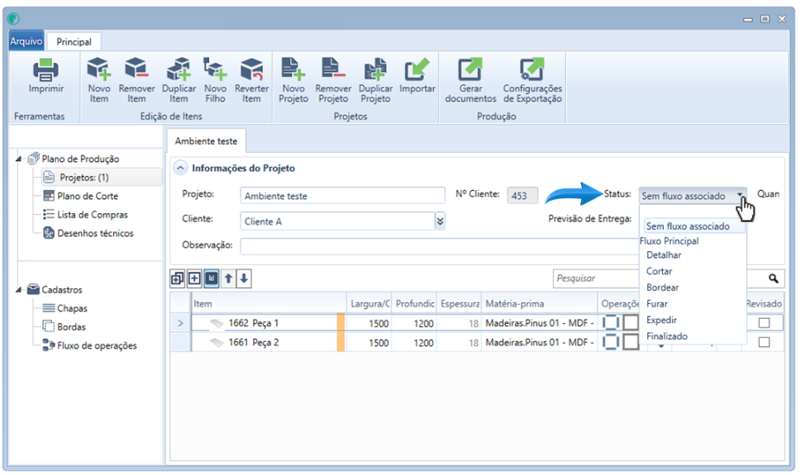Select Finalizado status option
This screenshot has height=475, width=800.
click(667, 336)
